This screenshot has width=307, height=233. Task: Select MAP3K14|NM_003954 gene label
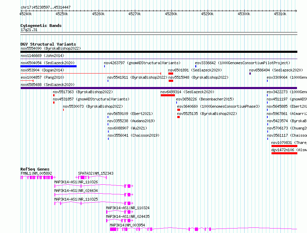[127, 225]
